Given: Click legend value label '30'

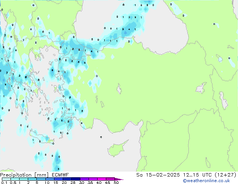Looking at the screenshot, I should [x=81, y=182].
